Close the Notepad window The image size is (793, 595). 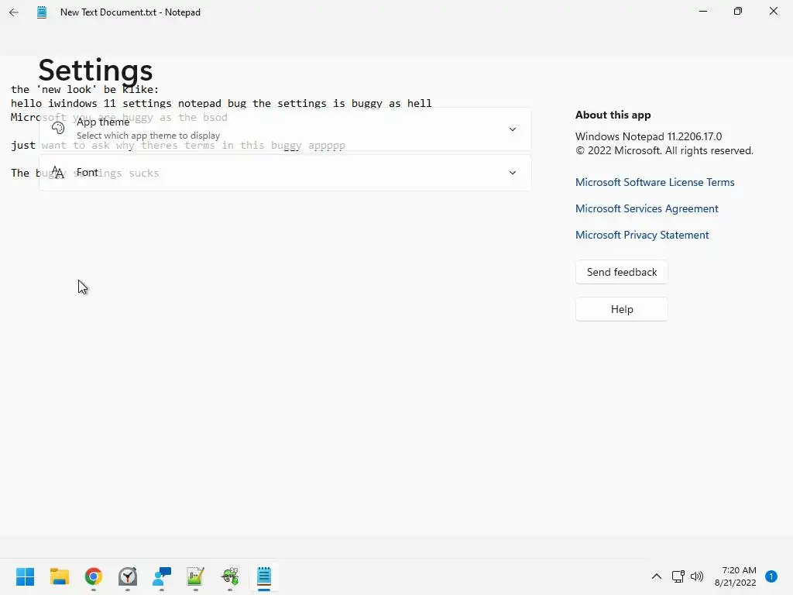pyautogui.click(x=774, y=11)
